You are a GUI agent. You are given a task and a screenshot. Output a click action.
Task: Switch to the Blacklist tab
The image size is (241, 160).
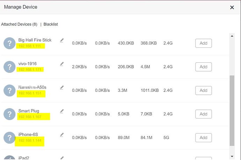51,24
